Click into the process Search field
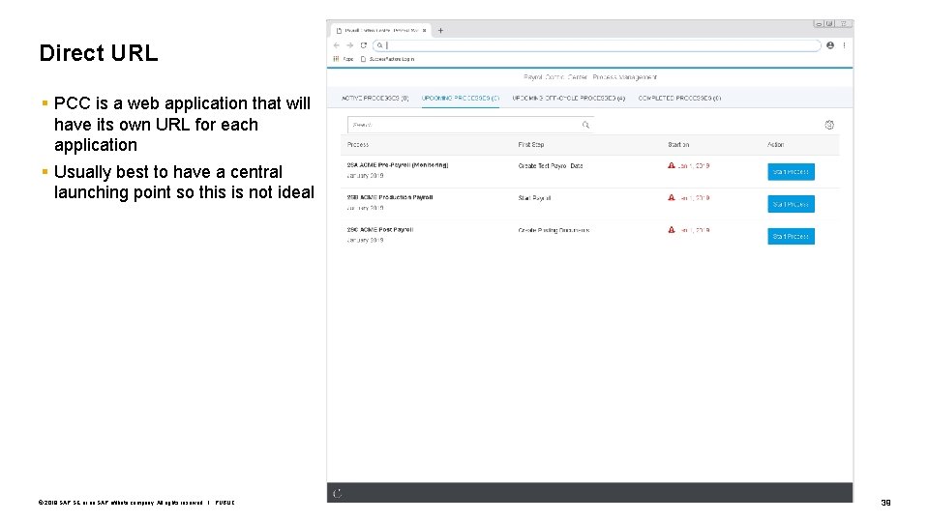This screenshot has width=929, height=522. pos(470,125)
